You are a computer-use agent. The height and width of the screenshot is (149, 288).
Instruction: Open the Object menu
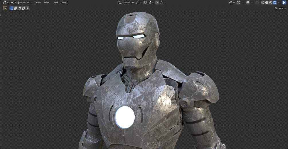click(64, 3)
